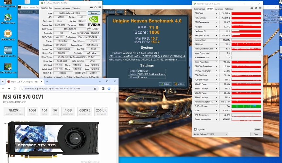Switch to Sensors tab in left GPU-Z window

57,8
